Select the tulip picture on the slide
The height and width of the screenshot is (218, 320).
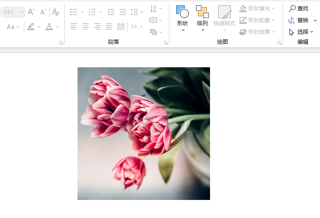(x=144, y=134)
